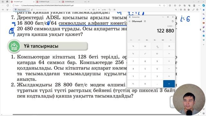Close the ARMAN PV.pdf tab
The height and width of the screenshot is (116, 206).
click(60, 2)
